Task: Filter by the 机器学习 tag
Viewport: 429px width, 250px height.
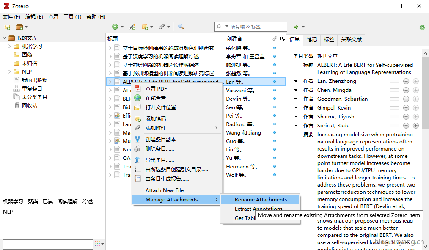Action: tap(13, 202)
